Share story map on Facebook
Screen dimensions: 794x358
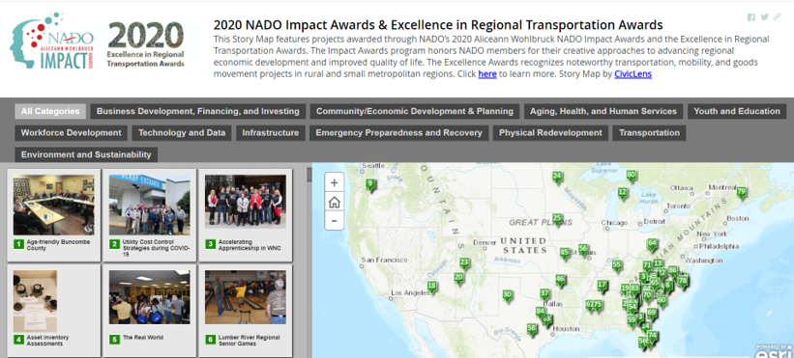click(750, 17)
